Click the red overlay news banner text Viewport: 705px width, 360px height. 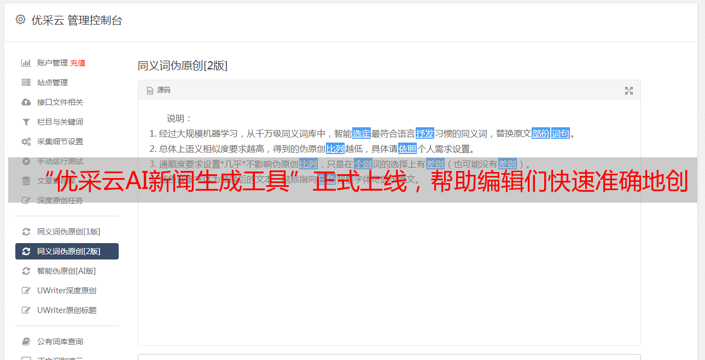tap(364, 180)
